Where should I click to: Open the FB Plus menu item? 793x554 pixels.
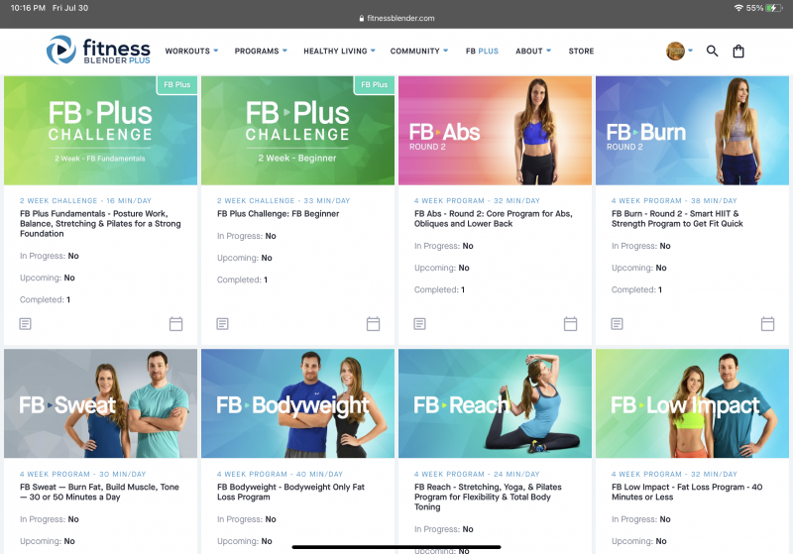[482, 52]
